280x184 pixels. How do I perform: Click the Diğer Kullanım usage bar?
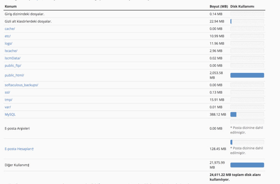tap(247, 165)
